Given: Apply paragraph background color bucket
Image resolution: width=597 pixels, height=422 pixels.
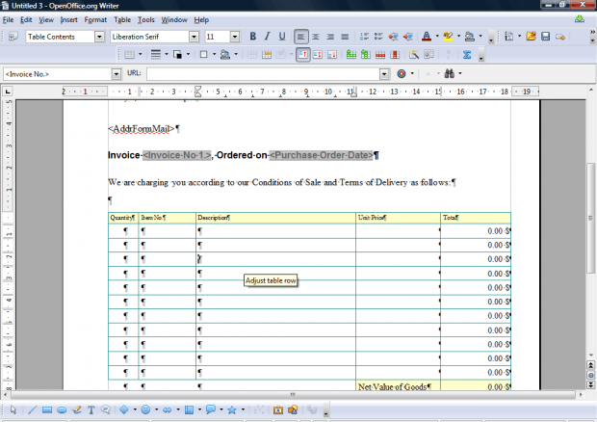Looking at the screenshot, I should coord(470,37).
